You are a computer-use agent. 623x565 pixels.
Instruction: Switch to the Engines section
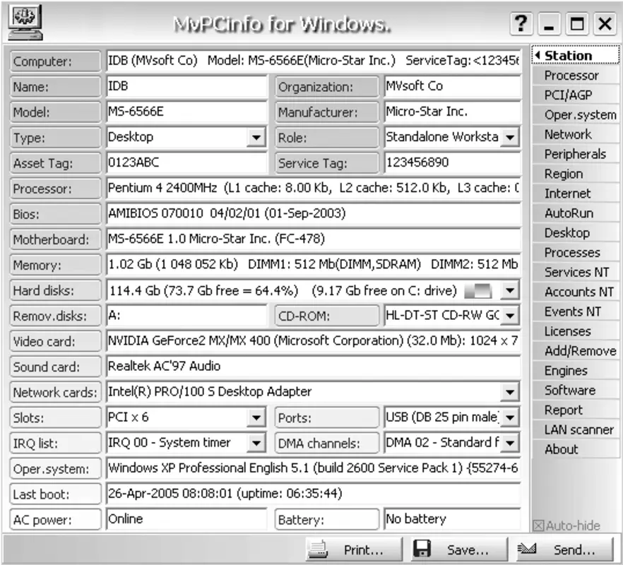576,370
